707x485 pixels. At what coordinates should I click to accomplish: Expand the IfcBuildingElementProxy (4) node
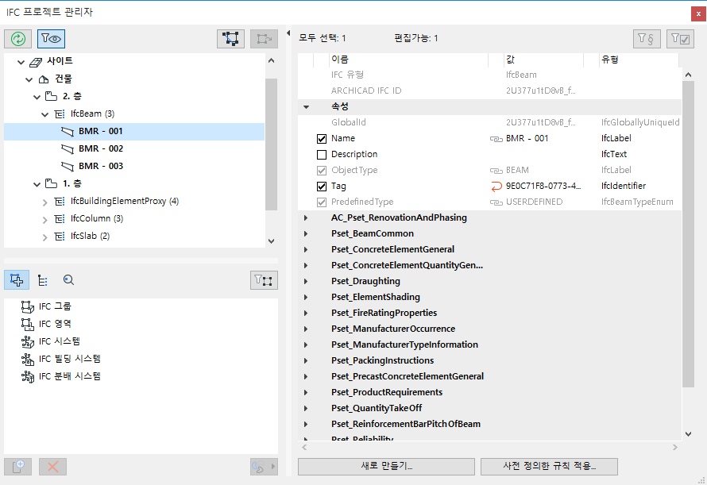pyautogui.click(x=45, y=202)
